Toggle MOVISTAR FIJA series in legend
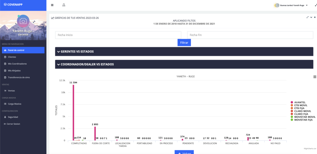The width and height of the screenshot is (317, 154). point(302,120)
